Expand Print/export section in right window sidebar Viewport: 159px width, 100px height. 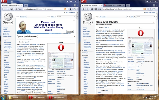click(85, 53)
